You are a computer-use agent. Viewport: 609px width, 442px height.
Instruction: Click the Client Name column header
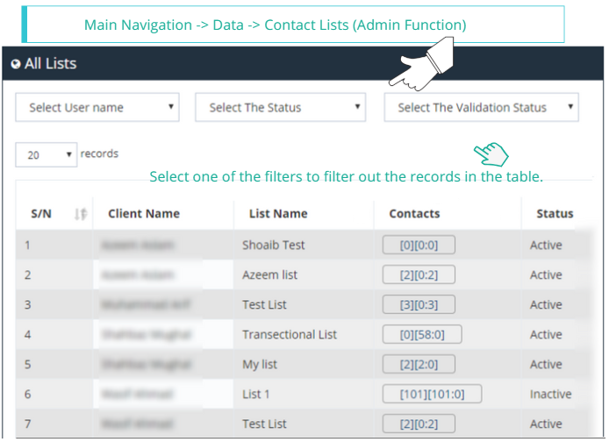(144, 213)
